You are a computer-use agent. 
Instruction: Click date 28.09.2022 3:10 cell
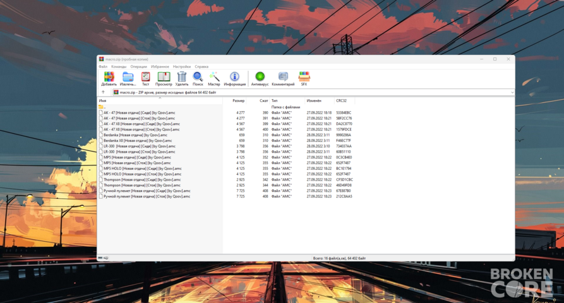click(318, 146)
